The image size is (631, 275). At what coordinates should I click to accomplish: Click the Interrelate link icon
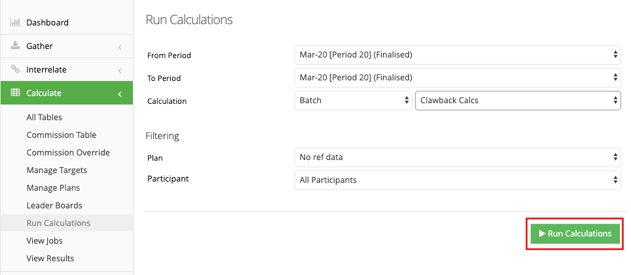(x=15, y=69)
